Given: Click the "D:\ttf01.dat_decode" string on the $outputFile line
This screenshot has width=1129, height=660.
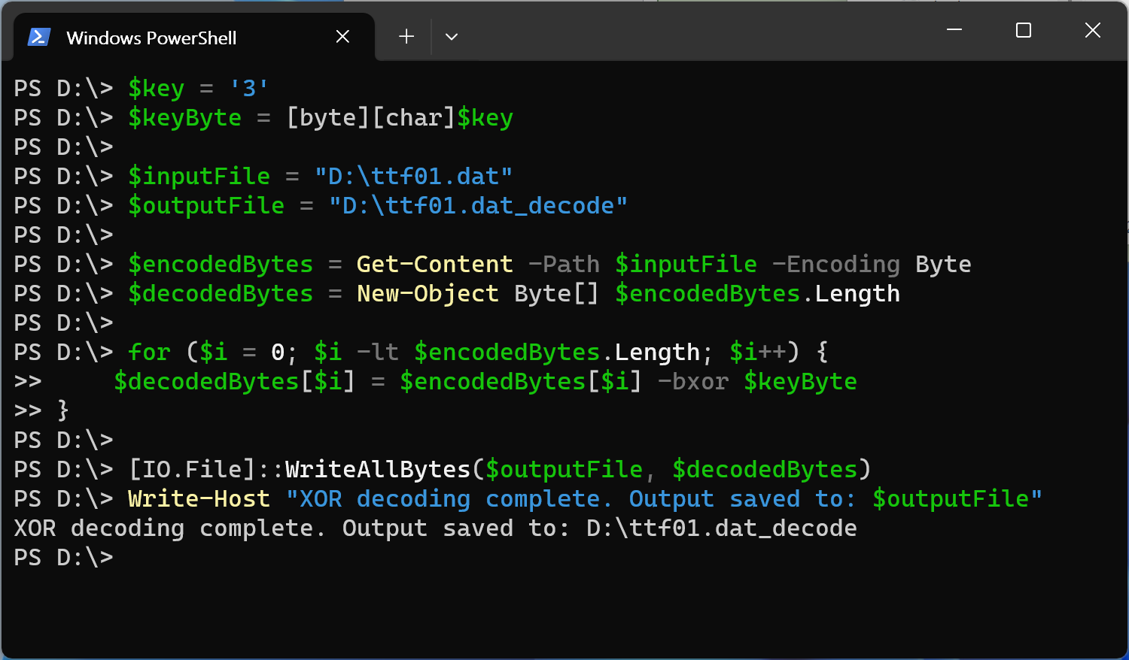Looking at the screenshot, I should click(478, 206).
